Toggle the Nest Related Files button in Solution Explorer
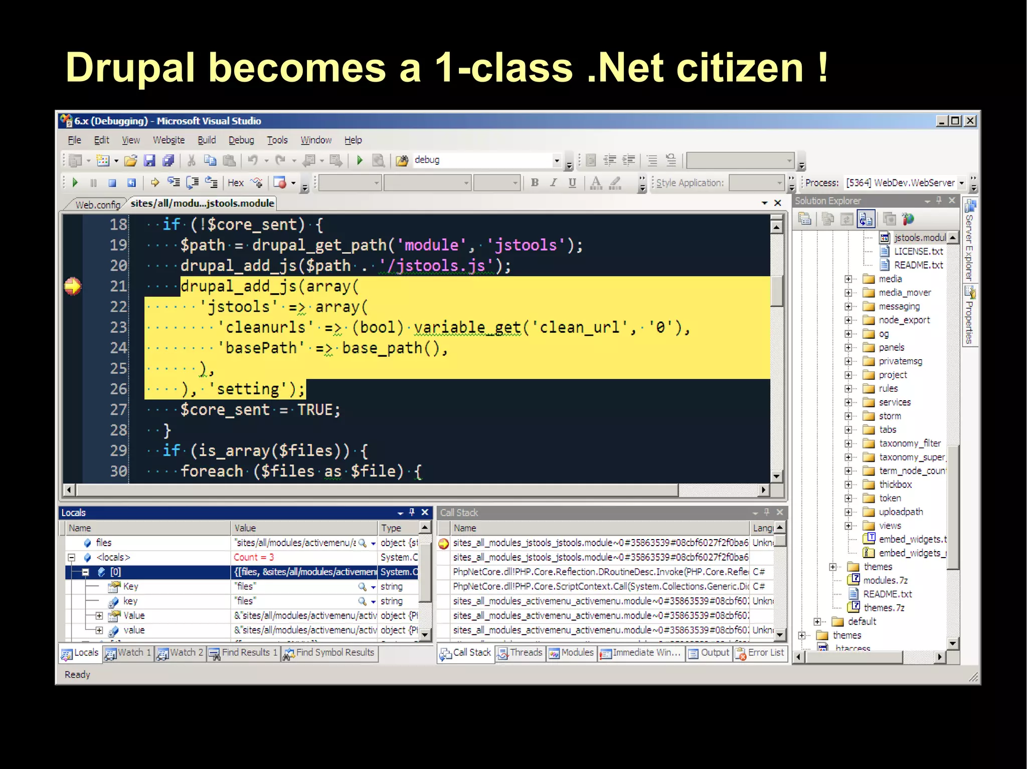 (867, 219)
